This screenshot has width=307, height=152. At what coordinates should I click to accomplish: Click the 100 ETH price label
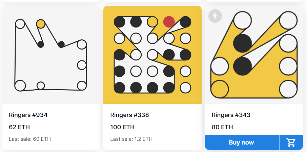pyautogui.click(x=122, y=127)
